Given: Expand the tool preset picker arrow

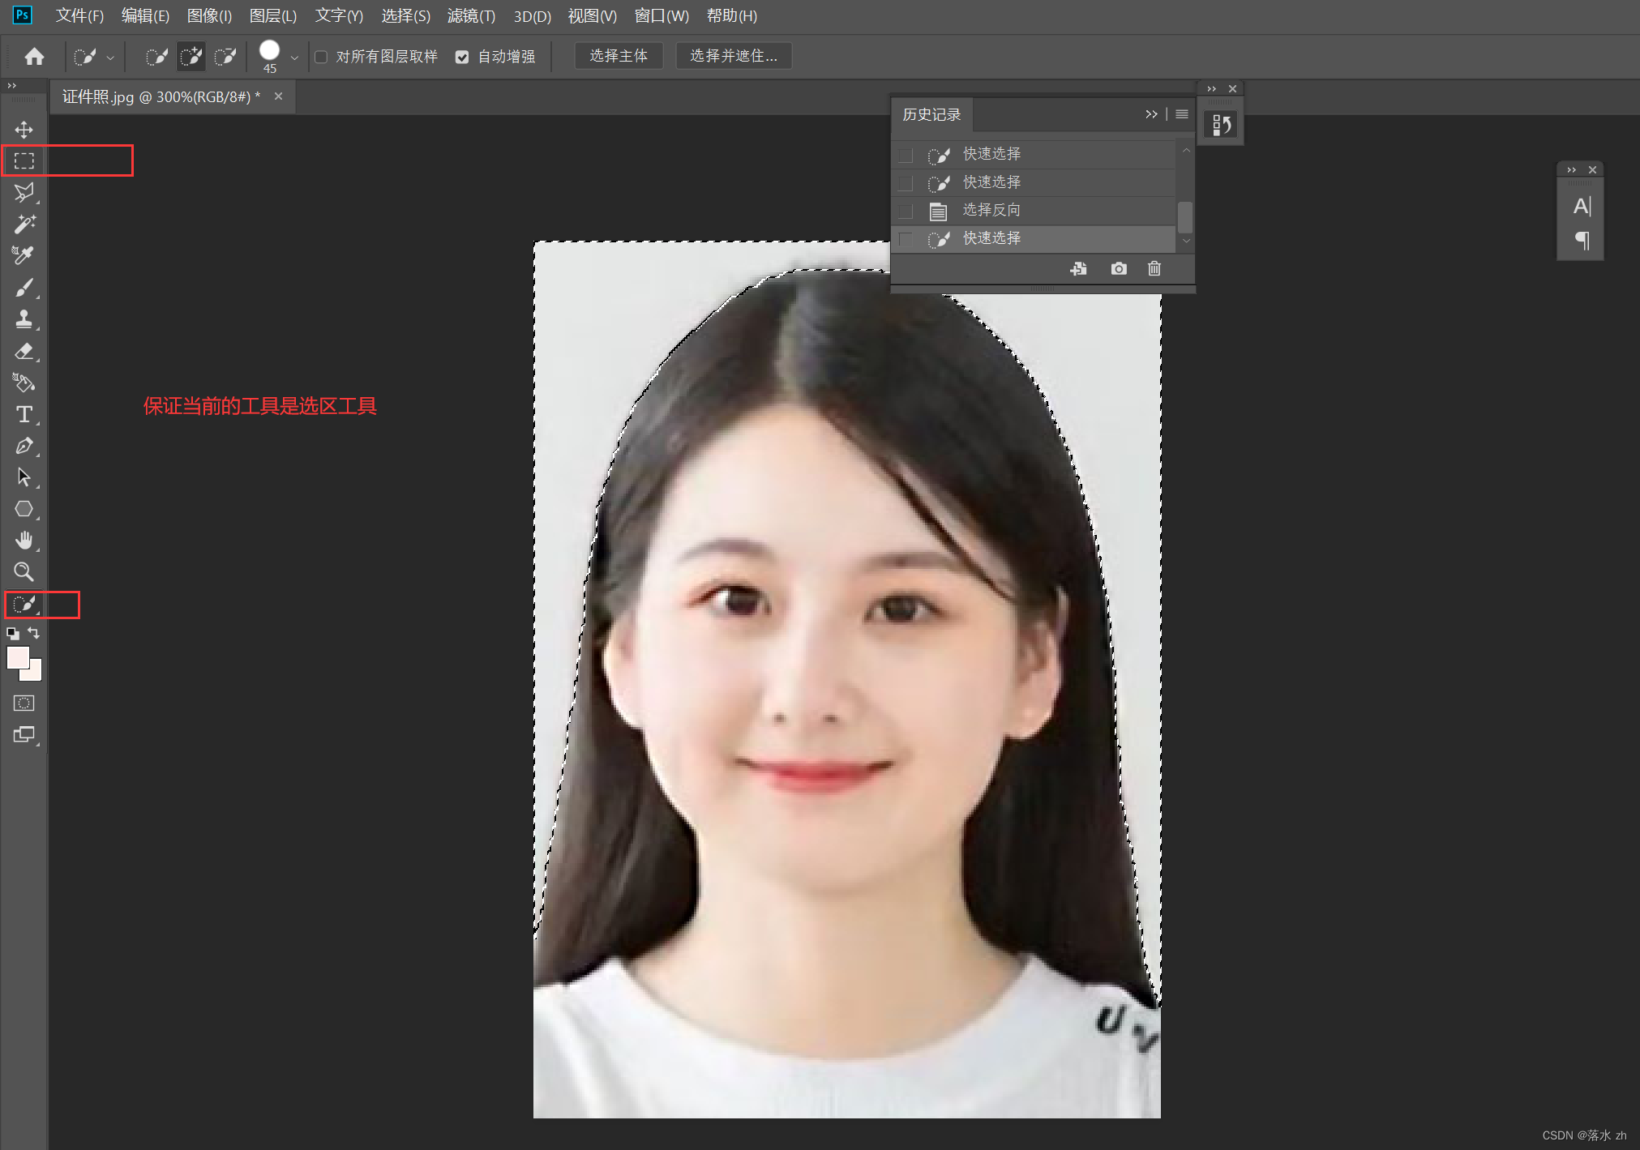Looking at the screenshot, I should point(110,58).
